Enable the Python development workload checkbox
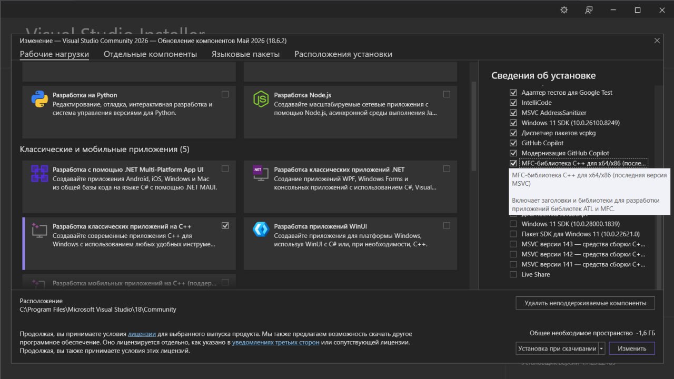Screen dimensions: 674x379 (225, 94)
